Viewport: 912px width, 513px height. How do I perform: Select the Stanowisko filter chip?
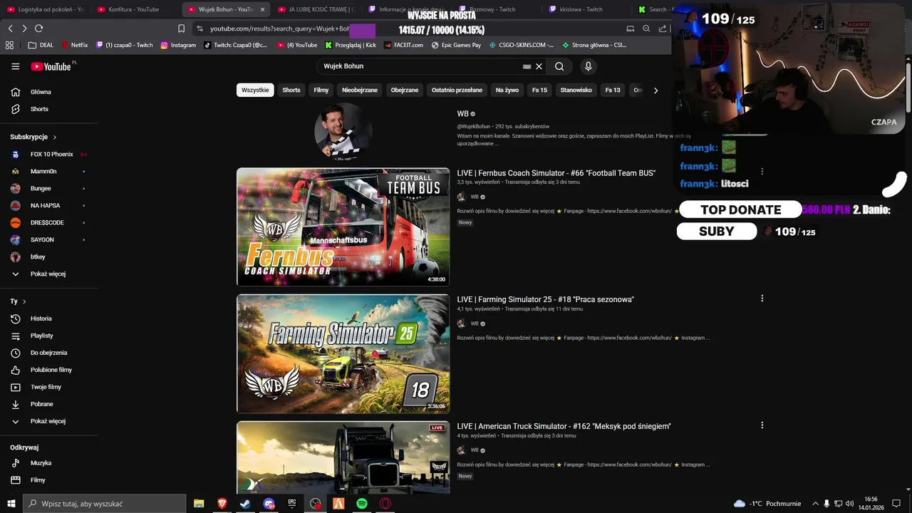click(x=576, y=90)
